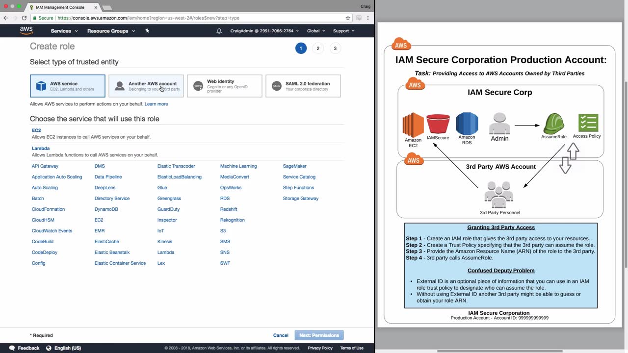Jump to step 3 of Create role
This screenshot has height=353, width=628.
335,48
